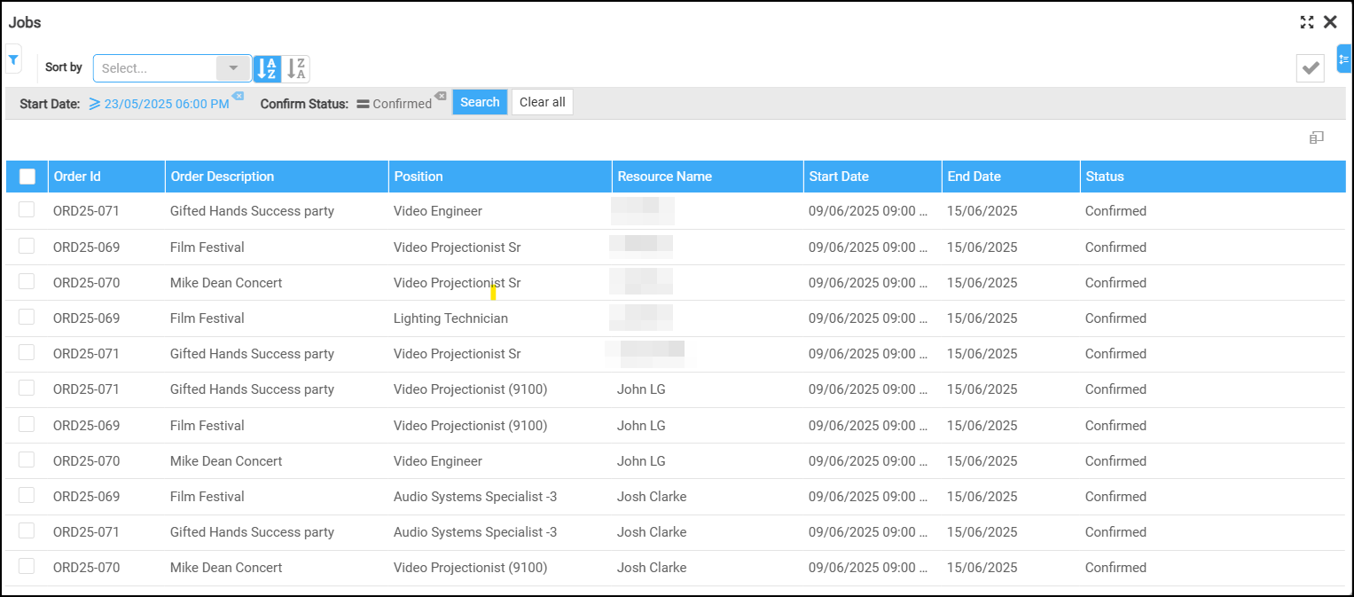The image size is (1354, 597).
Task: Toggle the select-all checkbox in the header
Action: 27,177
